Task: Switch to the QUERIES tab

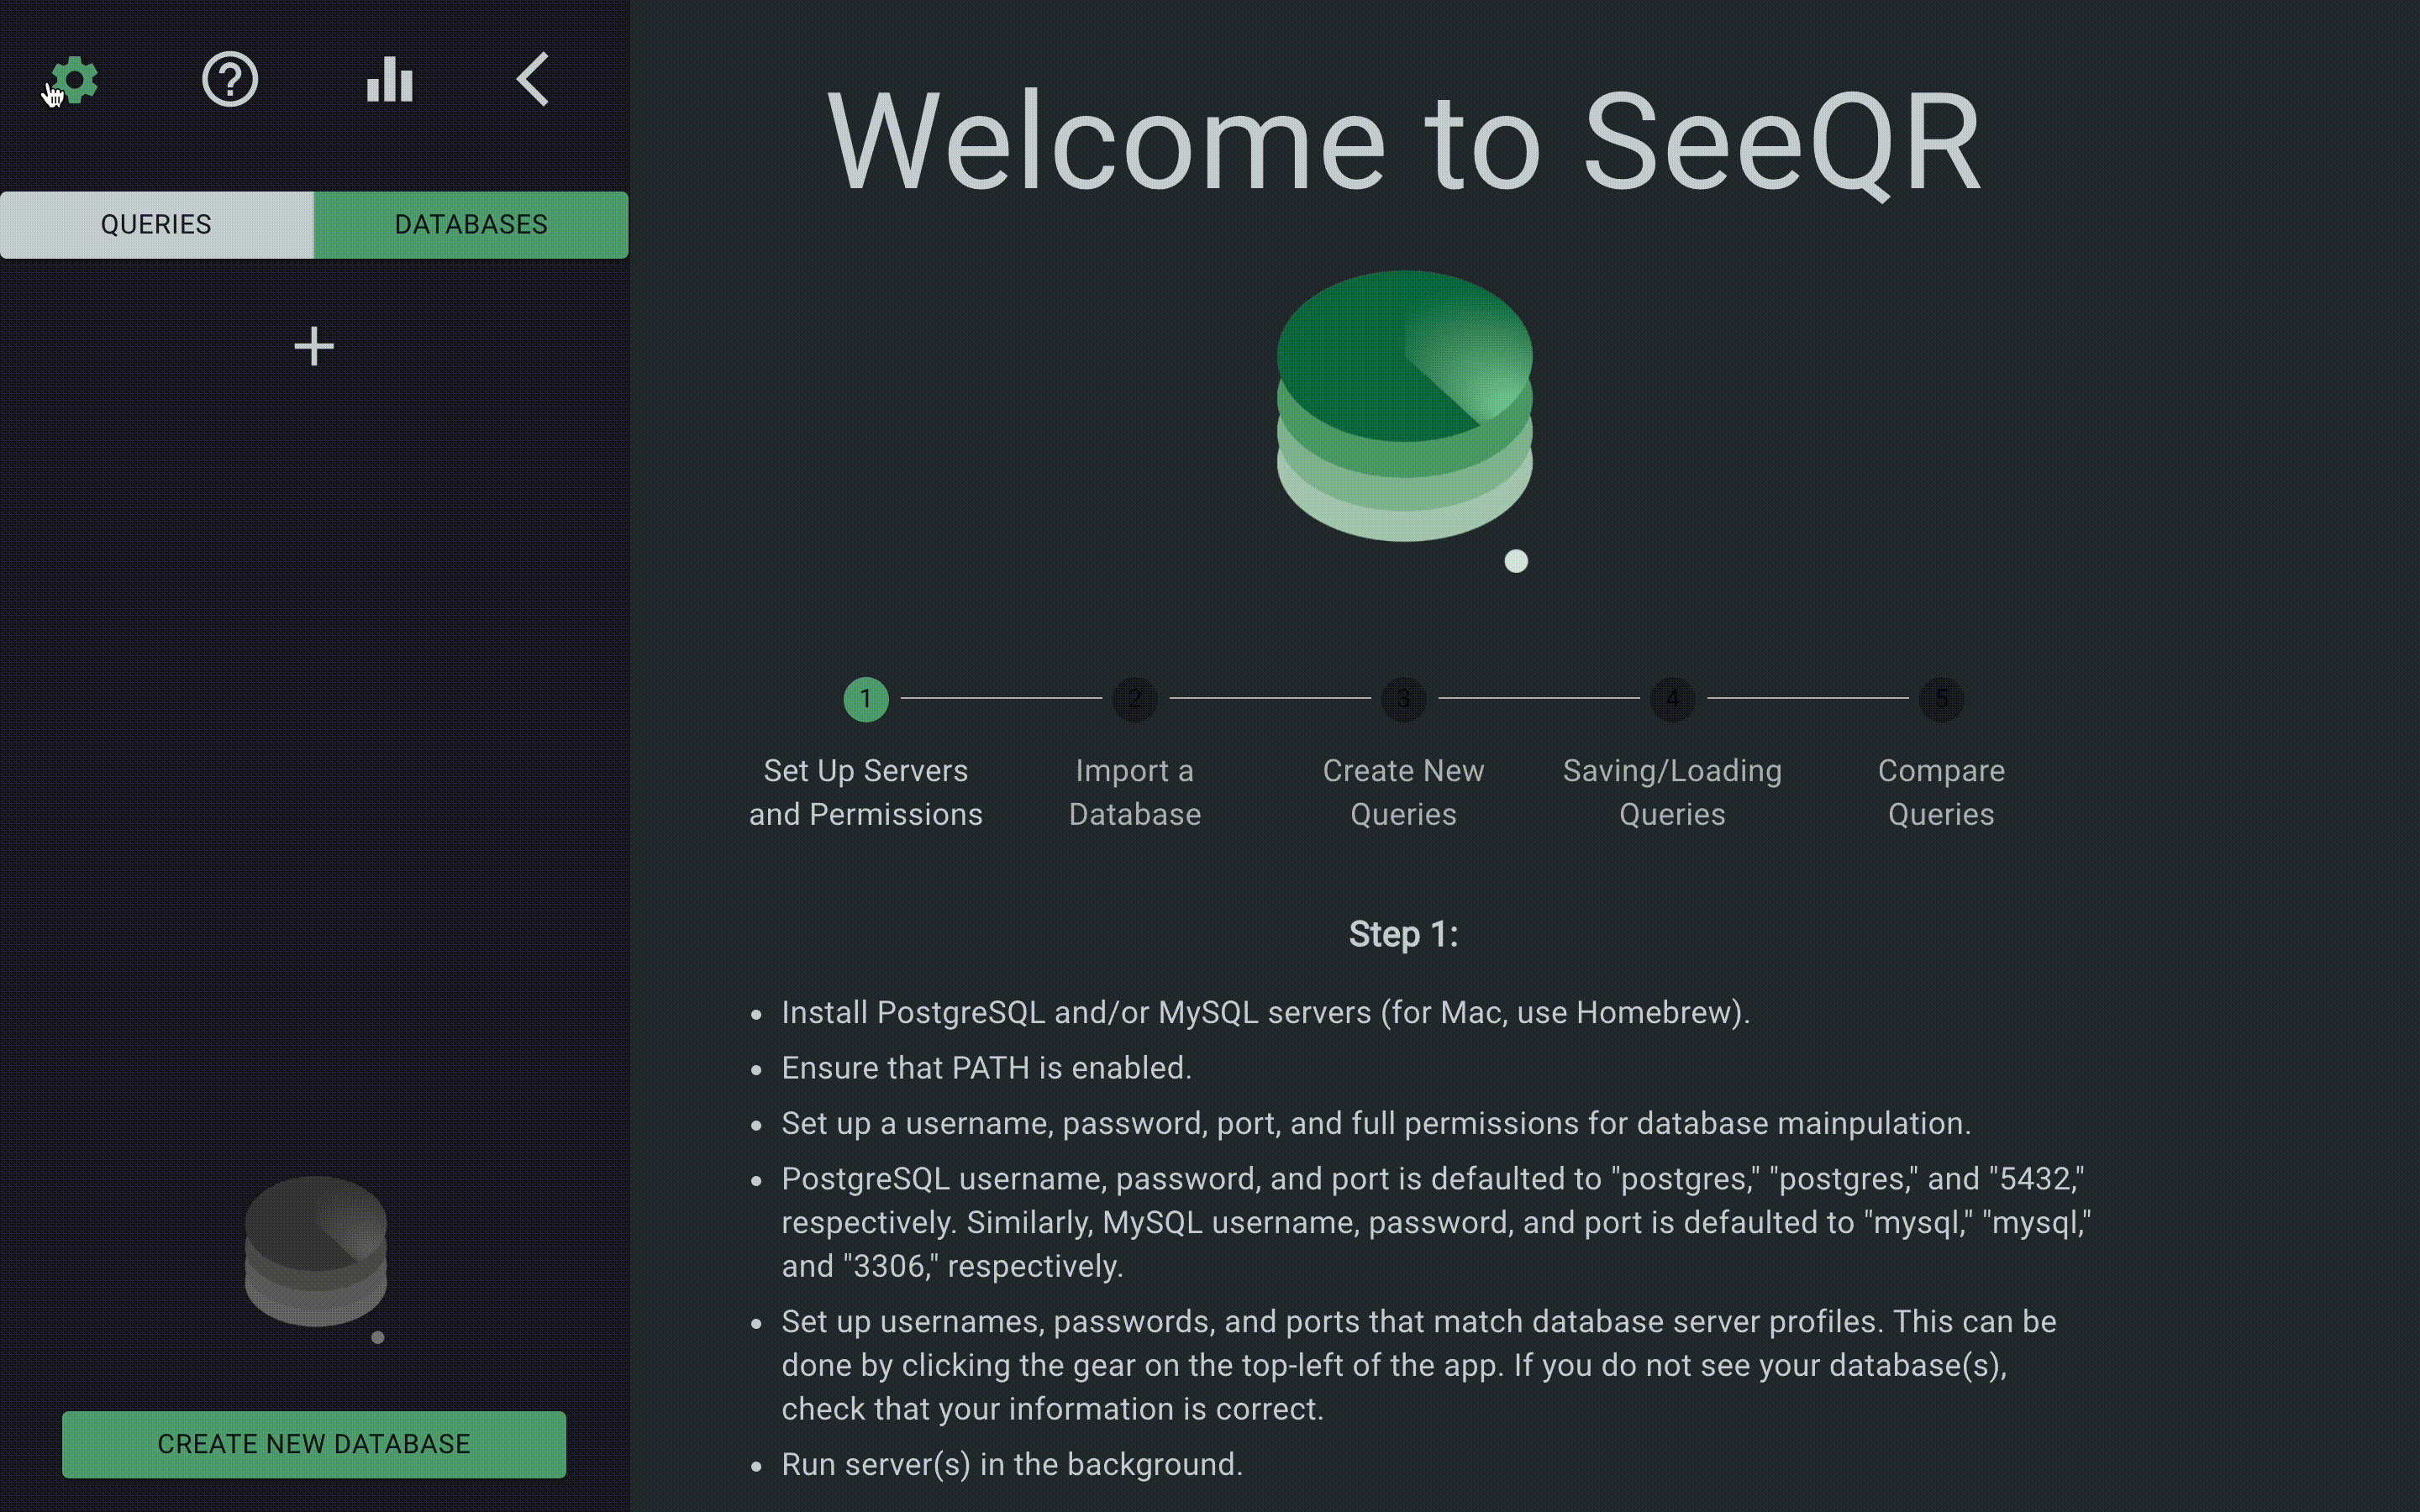Action: [x=157, y=225]
